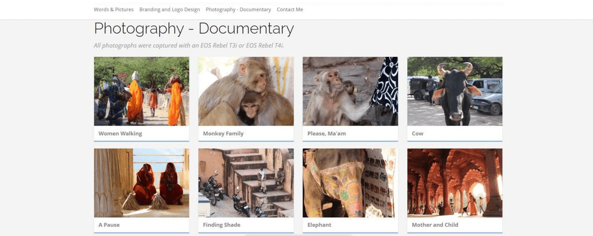Click the Please, Ma'am monkey image
The image size is (593, 236).
click(x=350, y=91)
